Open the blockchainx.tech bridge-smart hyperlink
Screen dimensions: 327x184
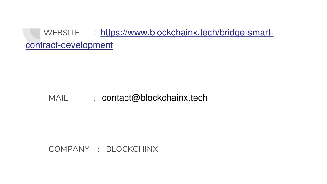[187, 33]
